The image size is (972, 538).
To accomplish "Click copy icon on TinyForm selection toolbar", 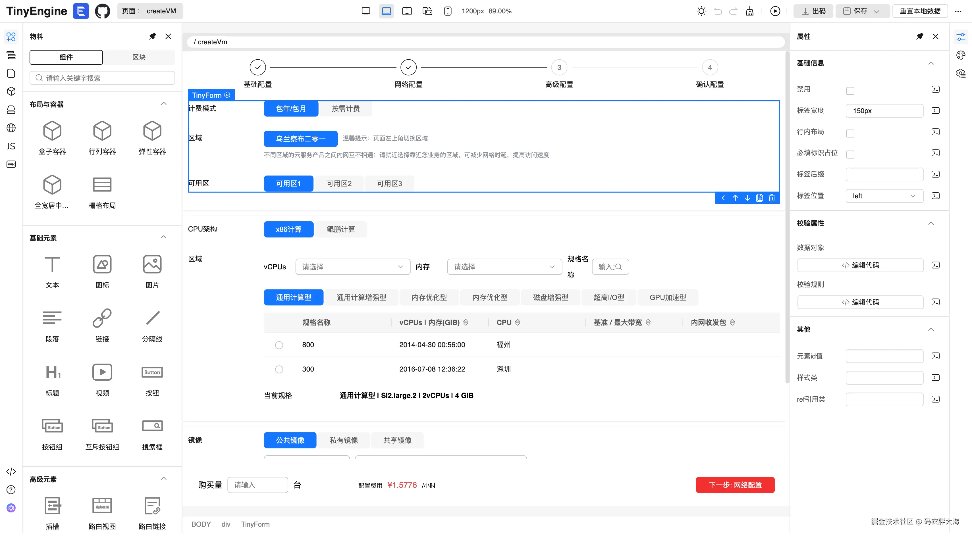I will point(760,198).
